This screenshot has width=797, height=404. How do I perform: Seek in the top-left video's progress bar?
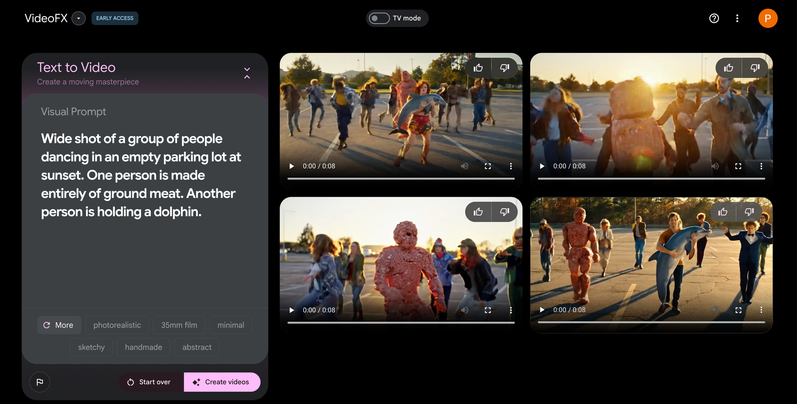pyautogui.click(x=401, y=179)
